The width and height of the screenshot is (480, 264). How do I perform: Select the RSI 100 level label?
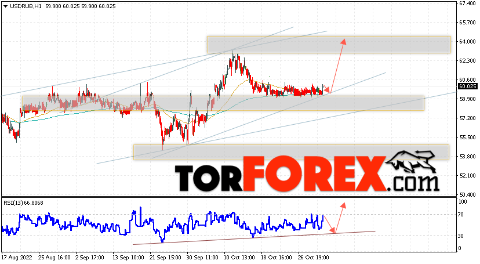click(x=463, y=202)
